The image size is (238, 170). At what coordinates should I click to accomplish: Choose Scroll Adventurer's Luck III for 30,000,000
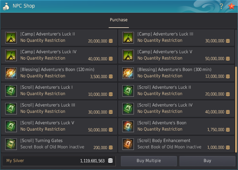59,109
